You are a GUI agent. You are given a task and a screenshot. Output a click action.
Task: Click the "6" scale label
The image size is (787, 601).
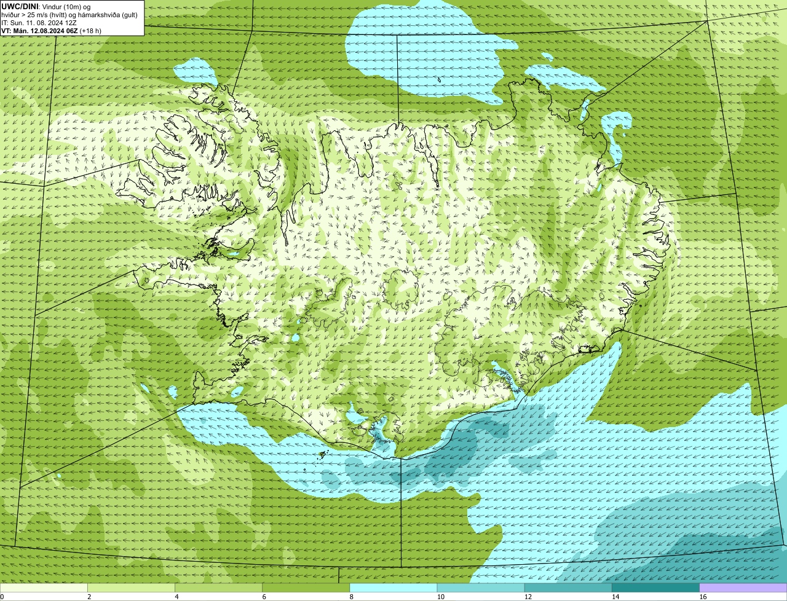pyautogui.click(x=264, y=597)
